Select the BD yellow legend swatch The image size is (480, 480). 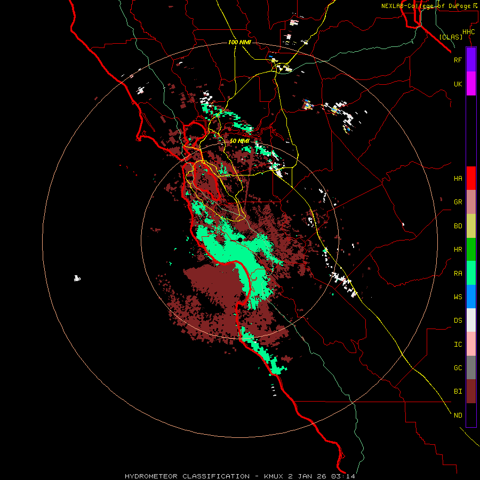(471, 226)
